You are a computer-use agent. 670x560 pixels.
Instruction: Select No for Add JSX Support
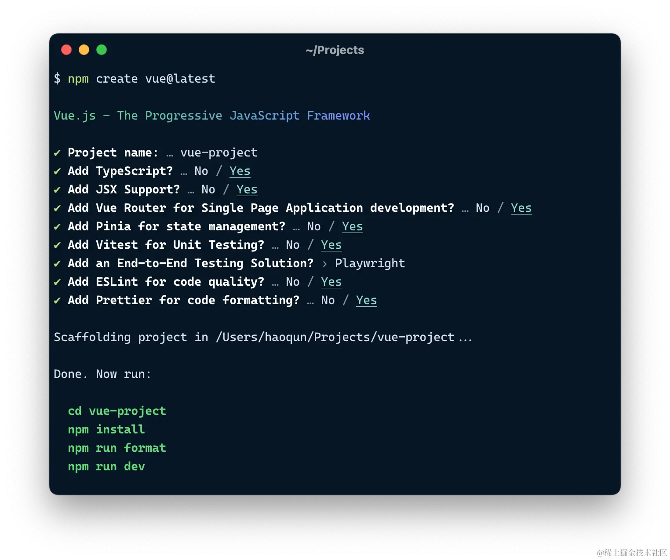click(208, 189)
